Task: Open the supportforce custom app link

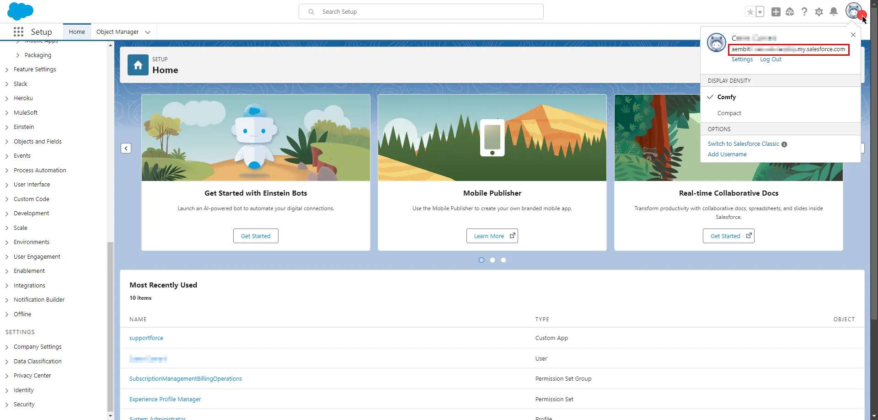Action: 146,338
